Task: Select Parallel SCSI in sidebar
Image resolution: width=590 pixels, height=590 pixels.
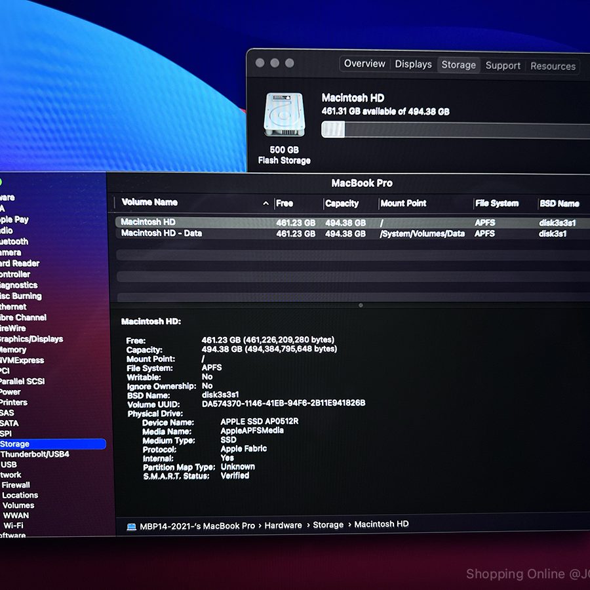Action: [22, 381]
